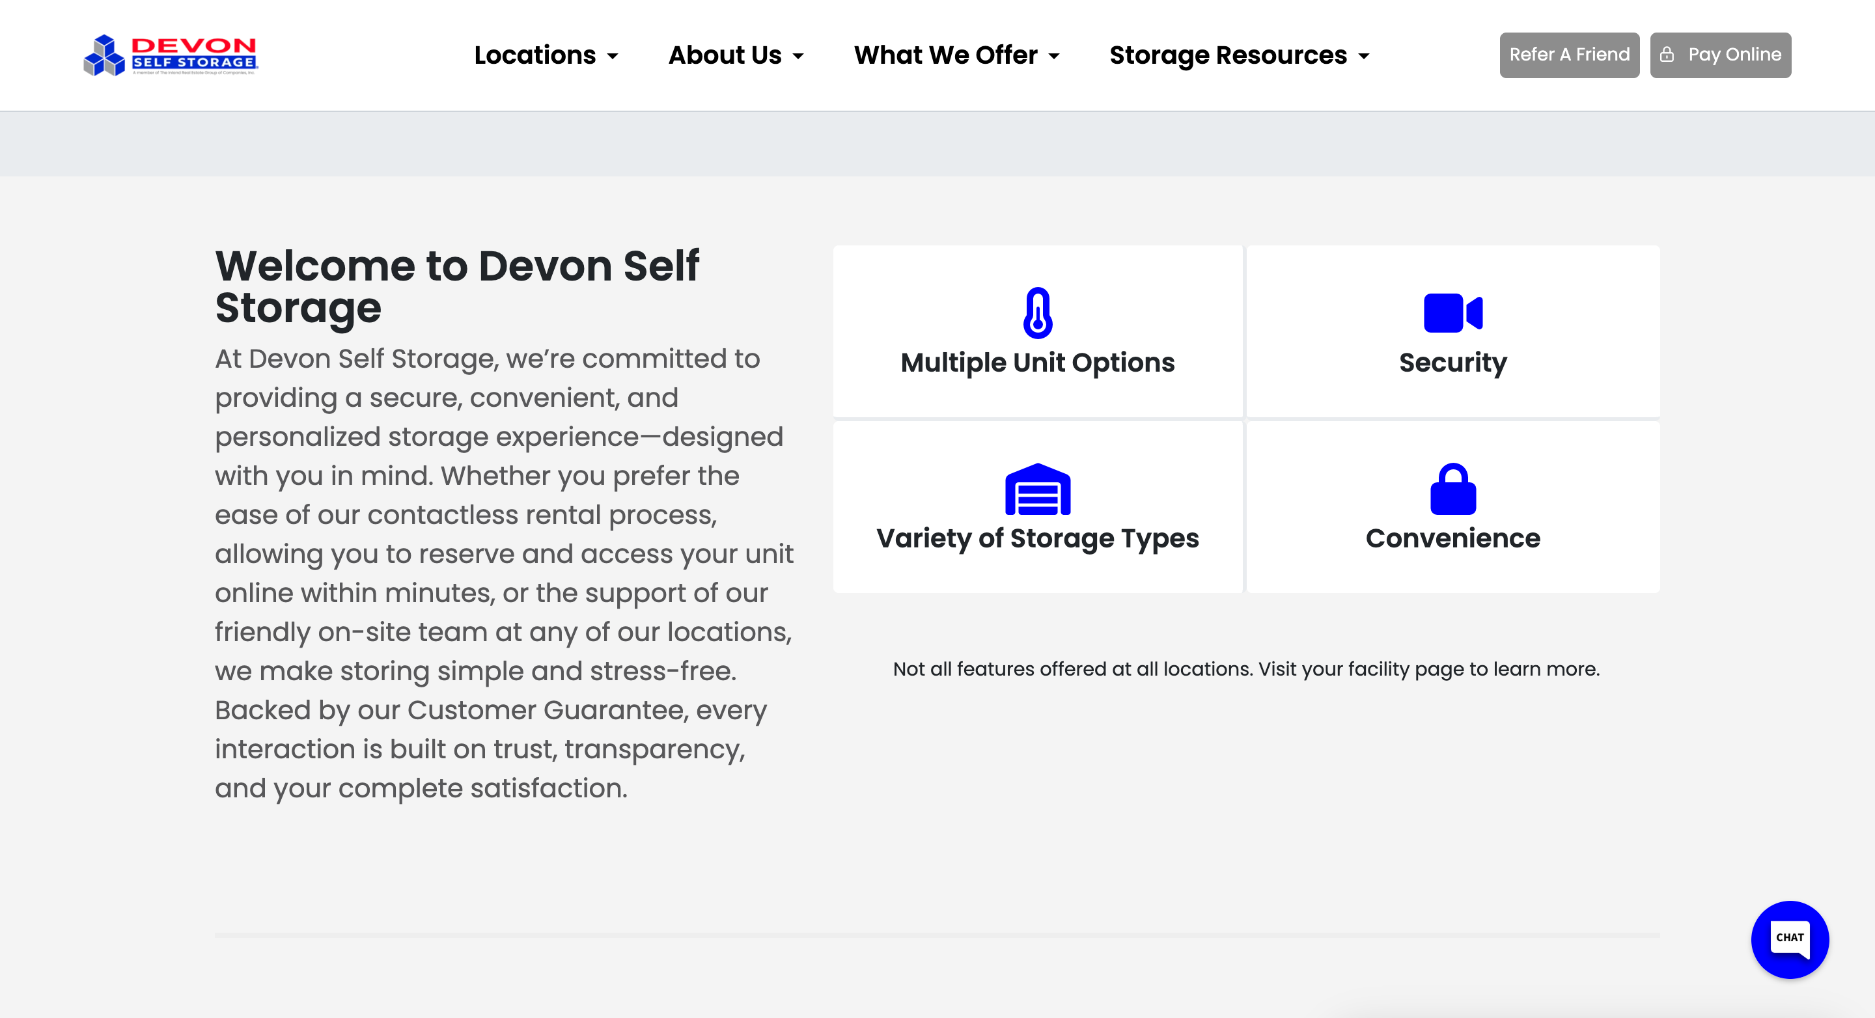Click the thermometer icon above Multiple Unit Options
Screen dimensions: 1875x1018
(x=1038, y=313)
